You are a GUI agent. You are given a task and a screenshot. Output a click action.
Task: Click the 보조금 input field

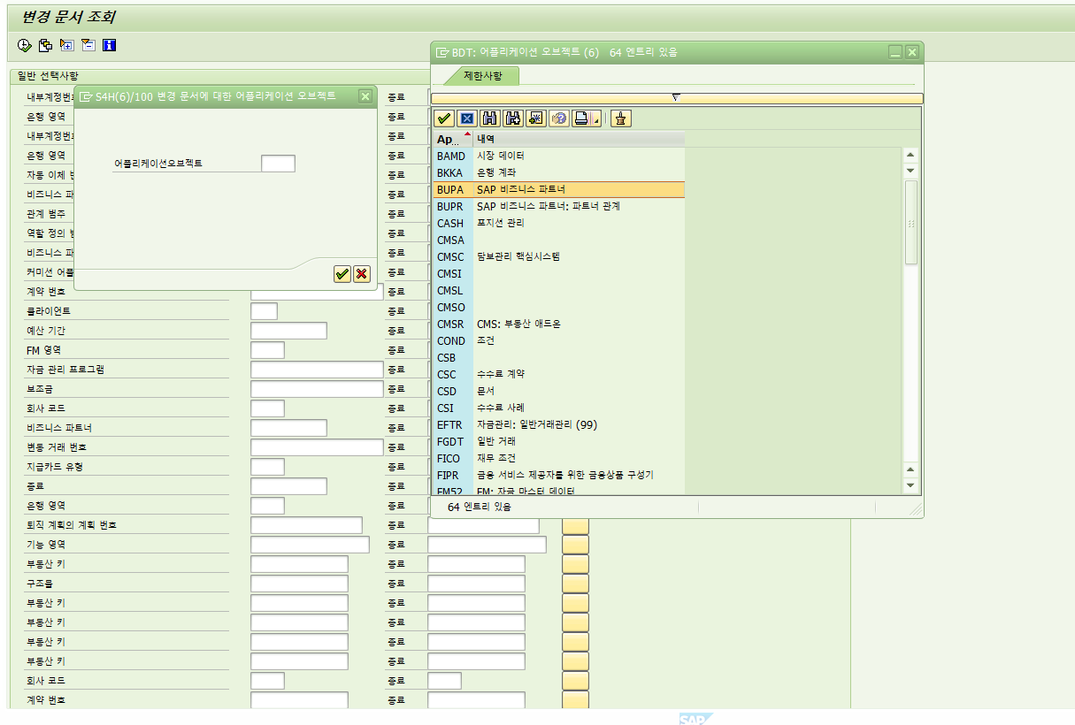[x=317, y=389]
